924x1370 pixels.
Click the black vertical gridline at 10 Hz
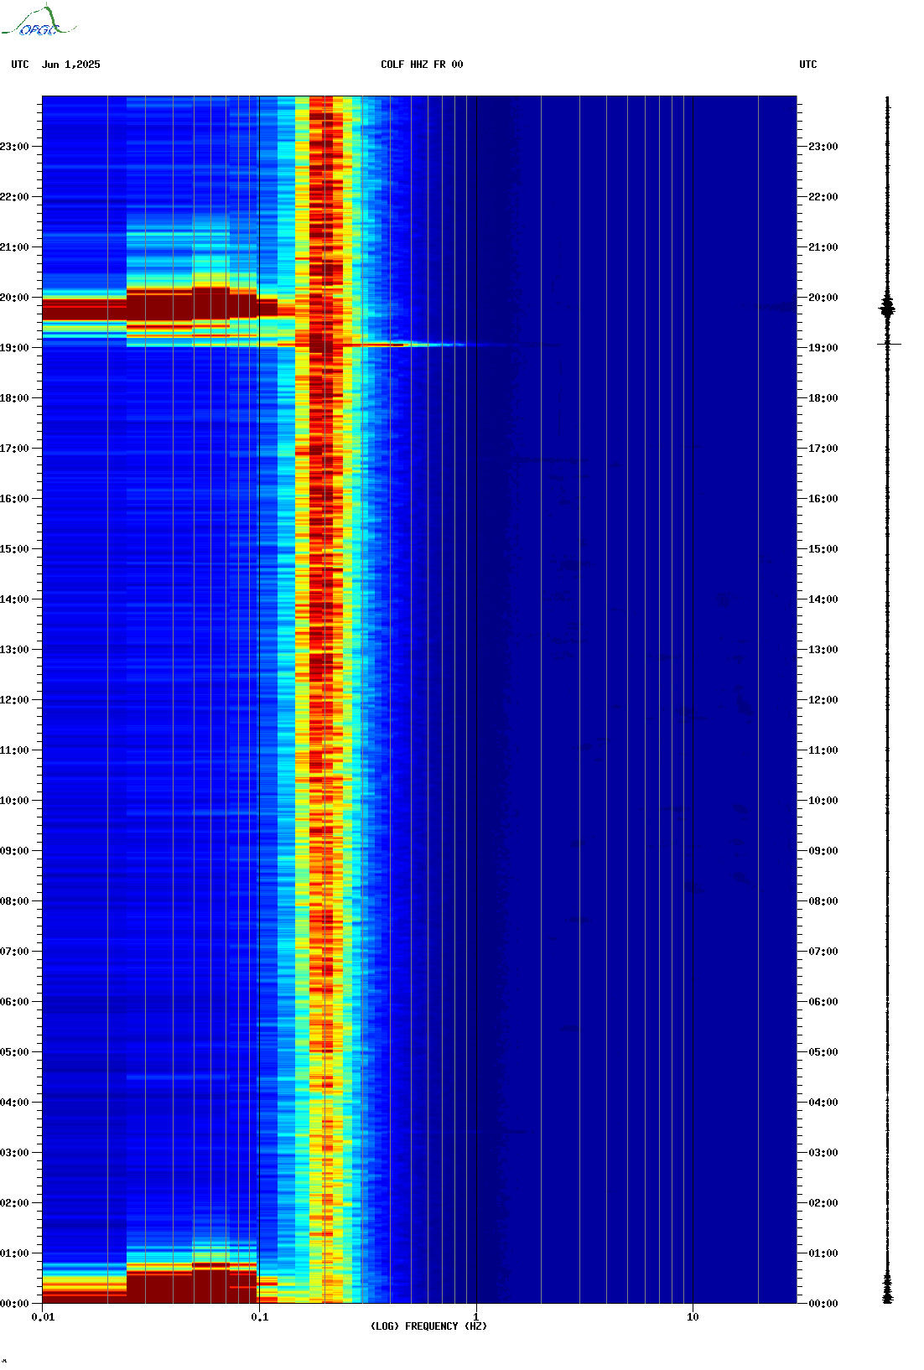click(x=693, y=699)
